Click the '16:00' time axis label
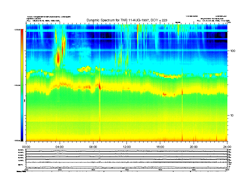The height and width of the screenshot is (189, 245). coord(160,147)
